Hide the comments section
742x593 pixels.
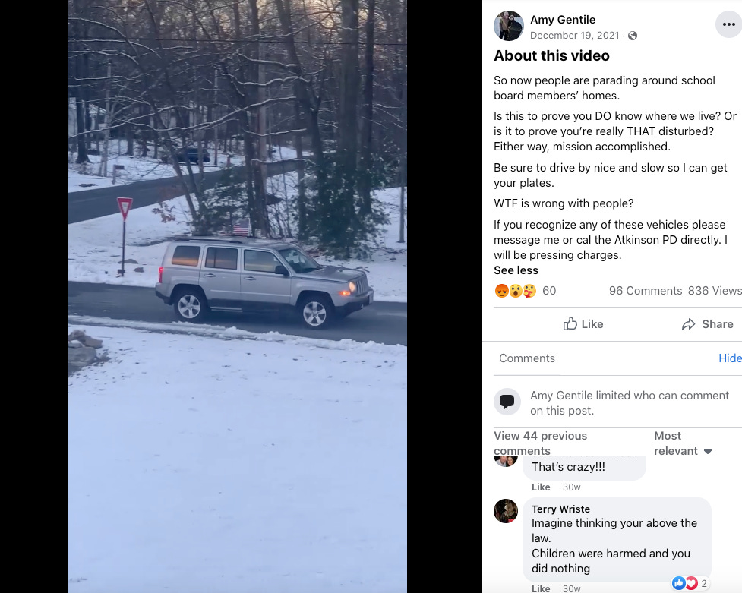point(730,358)
